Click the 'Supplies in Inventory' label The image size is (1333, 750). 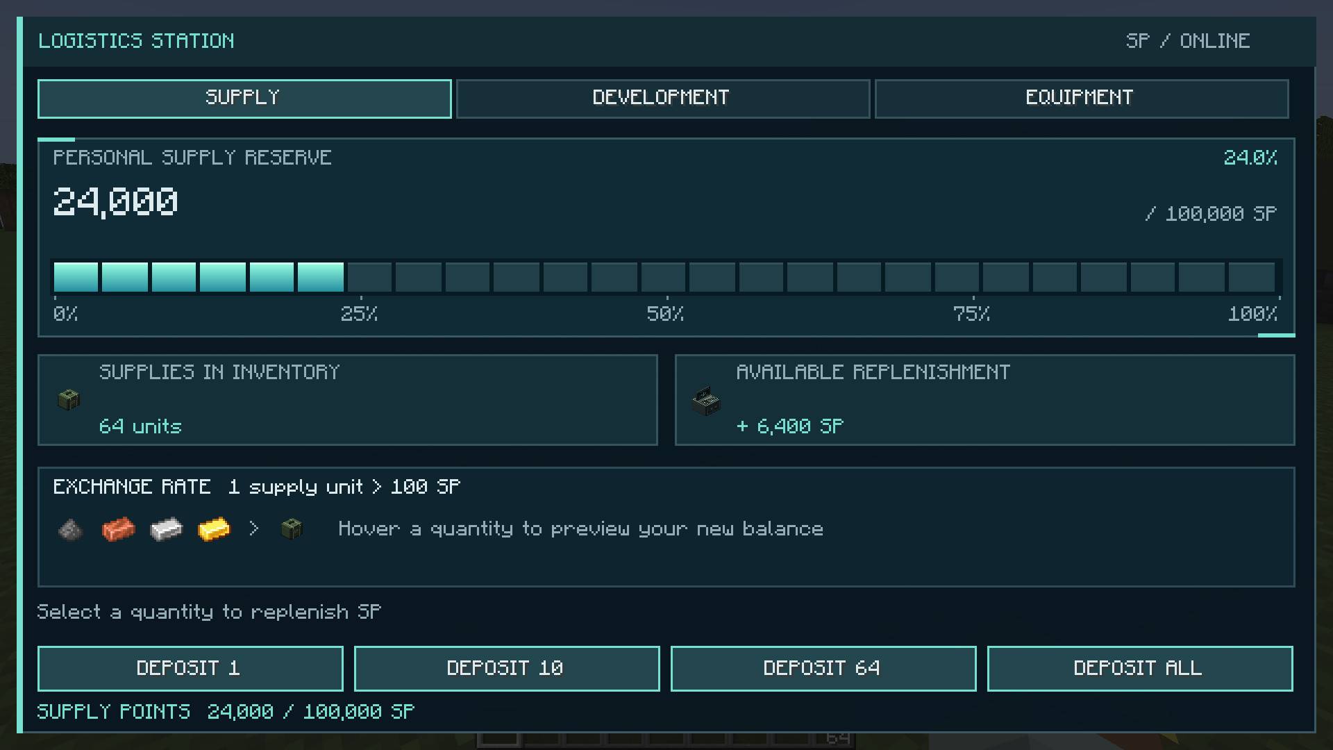click(x=219, y=372)
